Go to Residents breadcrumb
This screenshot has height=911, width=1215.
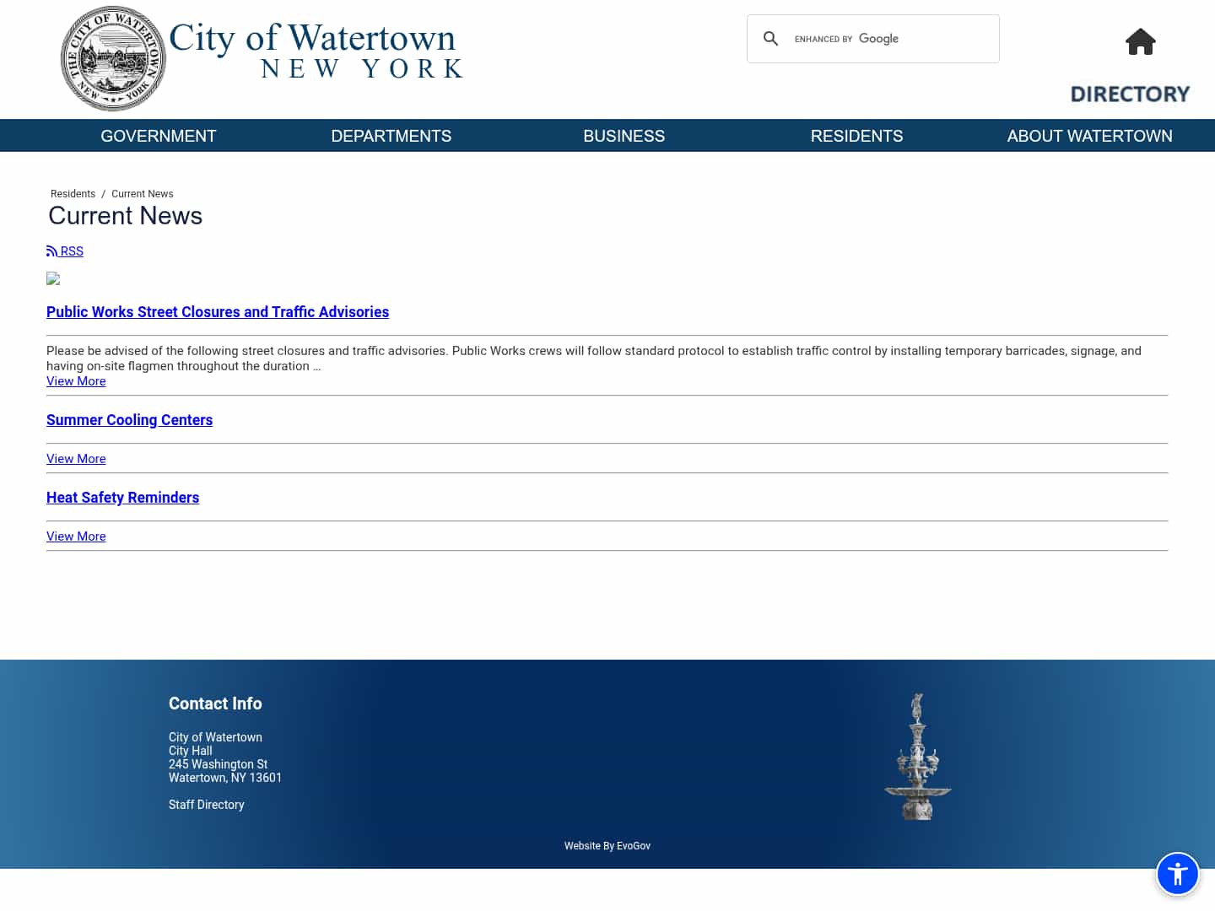73,194
